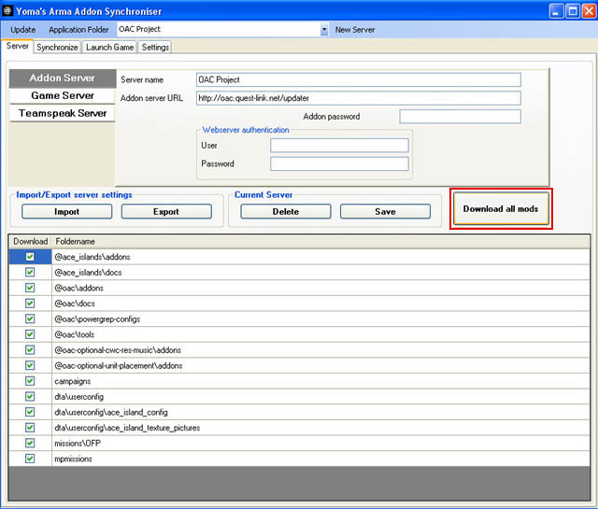
Task: Uncheck the @ace_islands\addons download checkbox
Action: [30, 256]
